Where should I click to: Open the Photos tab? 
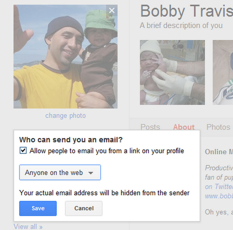(x=218, y=127)
